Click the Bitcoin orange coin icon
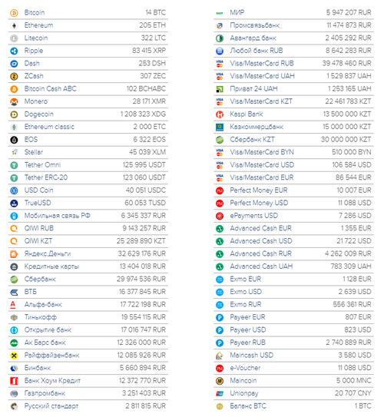The height and width of the screenshot is (417, 384). (14, 13)
